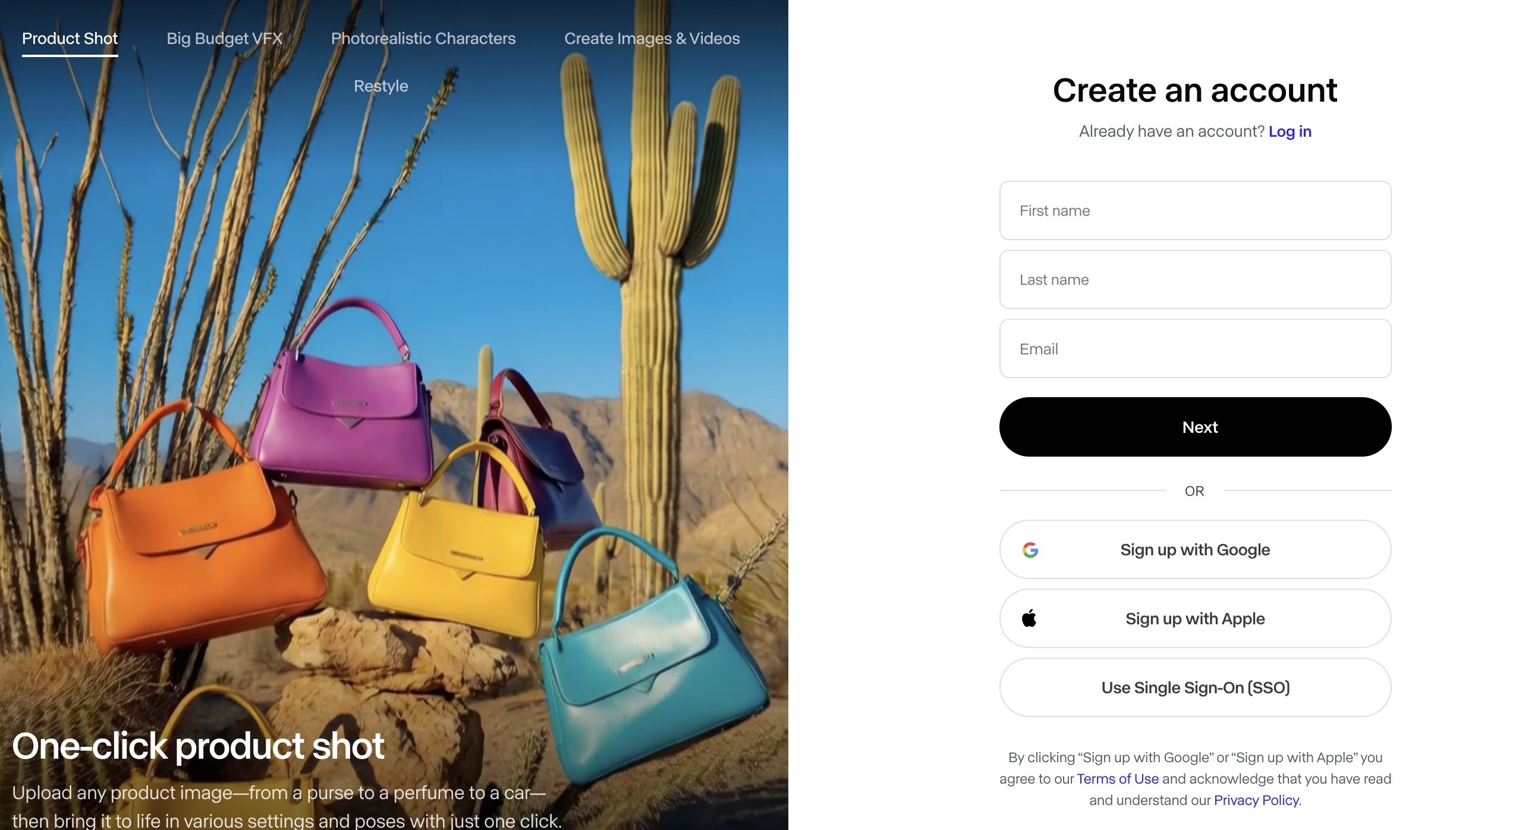Follow the Log in link

[1290, 131]
